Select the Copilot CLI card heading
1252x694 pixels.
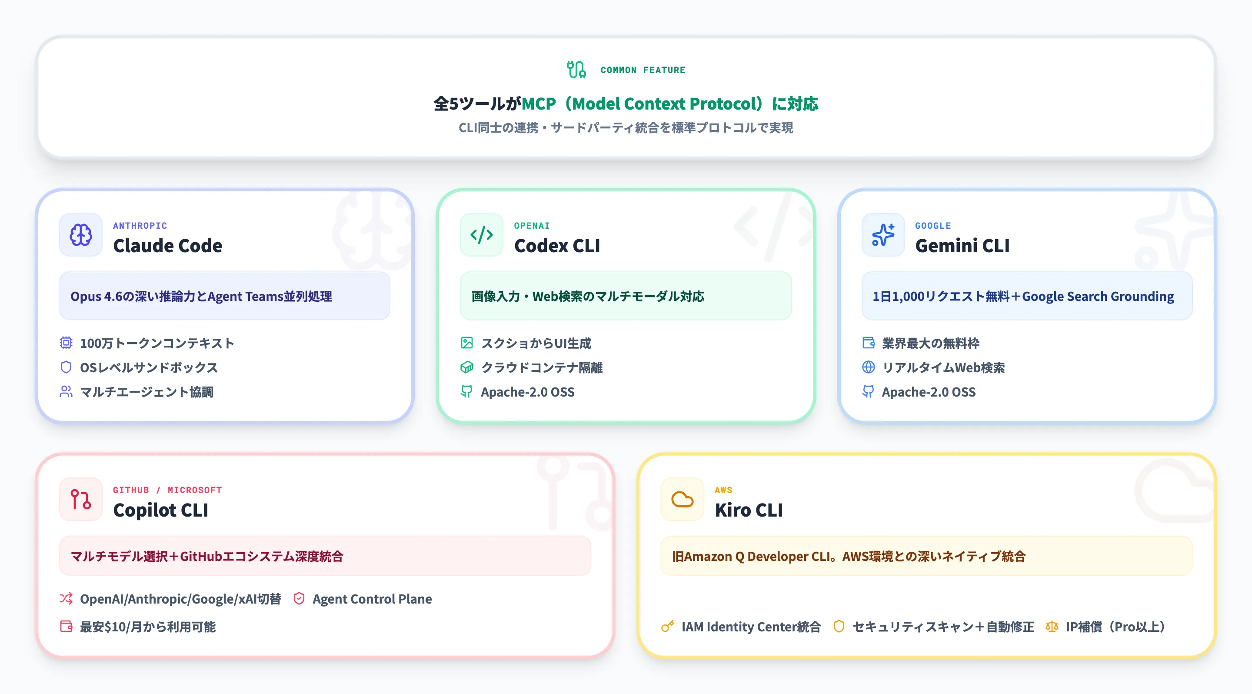161,510
